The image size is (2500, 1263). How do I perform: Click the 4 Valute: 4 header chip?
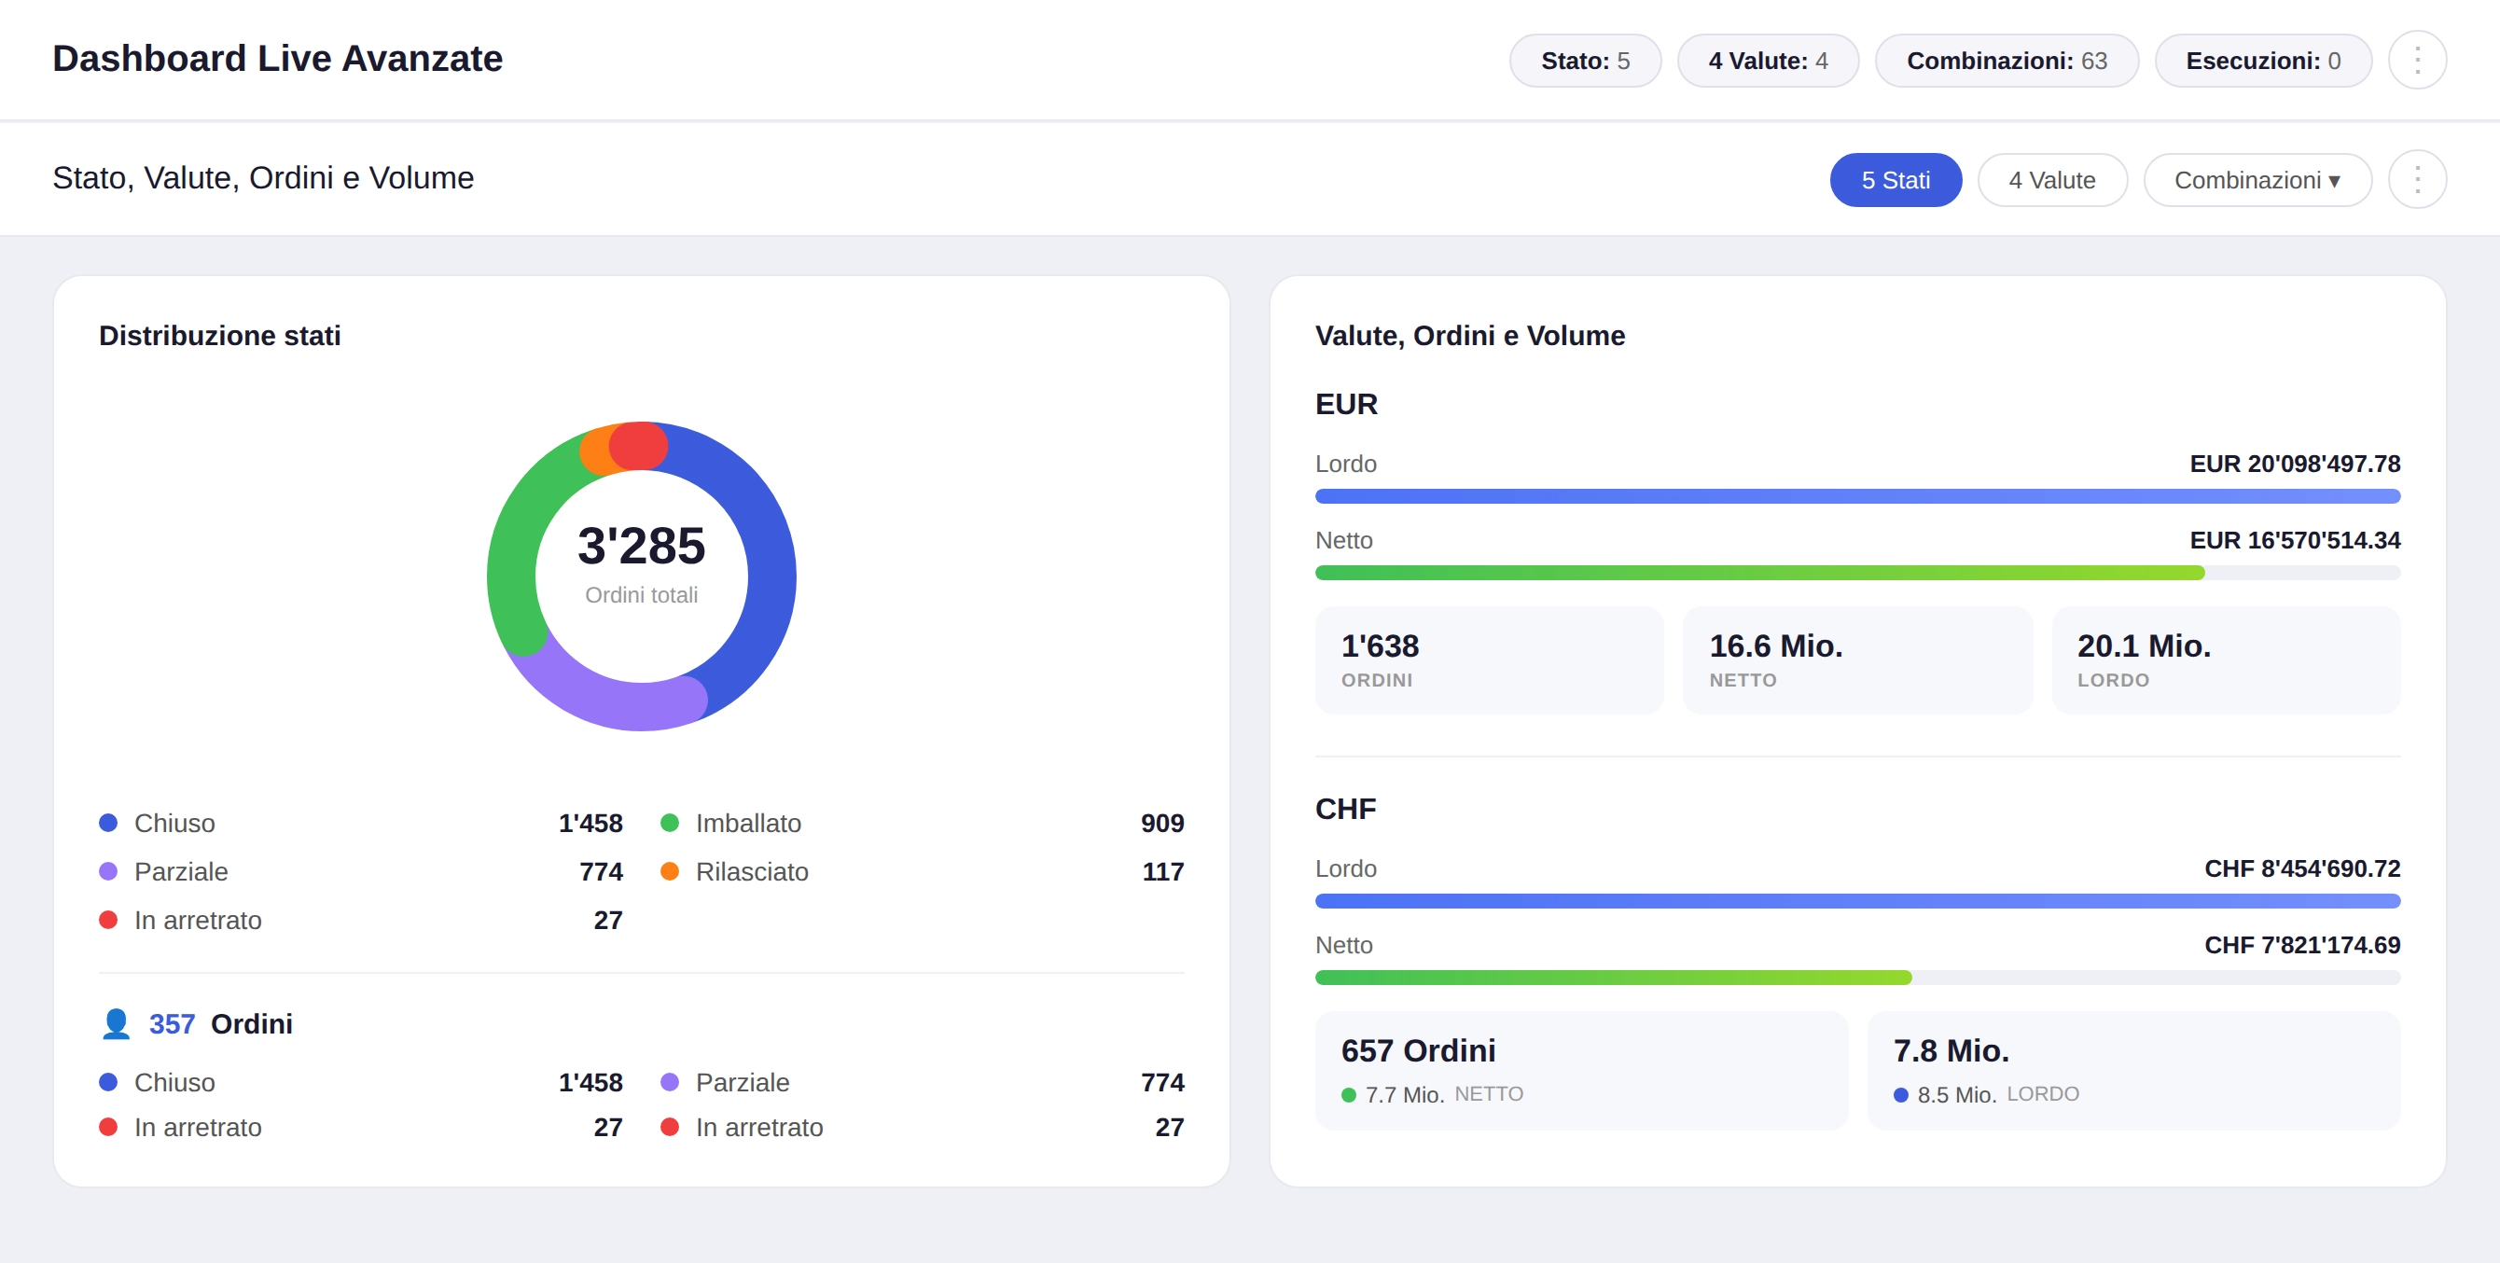(1769, 59)
